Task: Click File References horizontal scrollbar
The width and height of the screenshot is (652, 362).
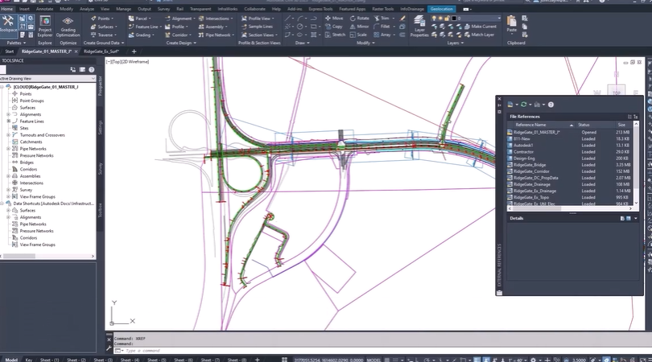Action: [570, 208]
